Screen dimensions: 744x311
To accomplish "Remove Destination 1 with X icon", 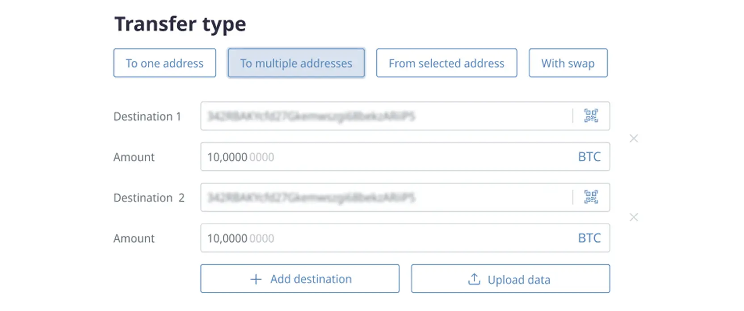I will [x=633, y=139].
